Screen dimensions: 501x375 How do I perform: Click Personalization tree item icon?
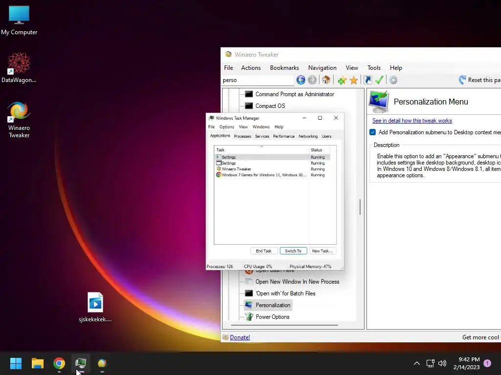[x=249, y=305]
